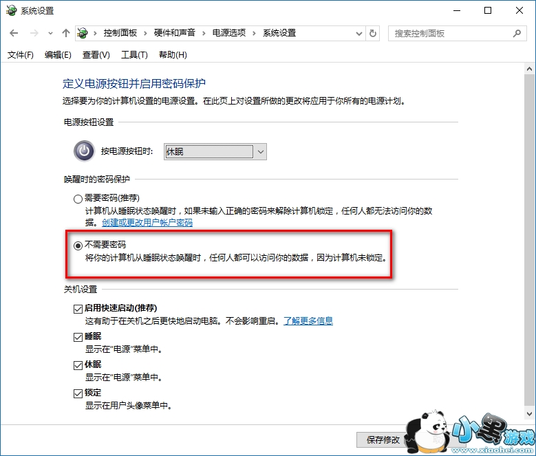Expand chevron after 电源选项 breadcrumb
The width and height of the screenshot is (536, 456).
tap(254, 34)
